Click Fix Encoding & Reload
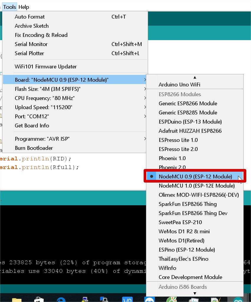 click(x=75, y=35)
